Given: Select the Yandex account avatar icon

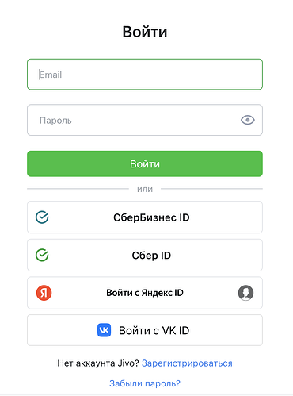Looking at the screenshot, I should tap(245, 293).
